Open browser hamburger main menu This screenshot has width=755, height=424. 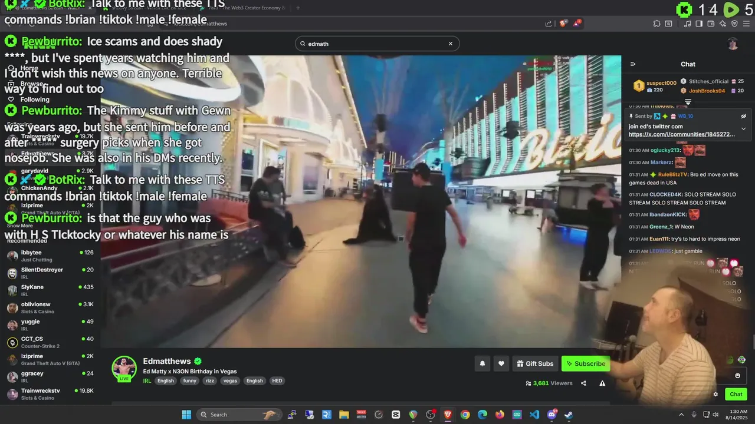[746, 24]
